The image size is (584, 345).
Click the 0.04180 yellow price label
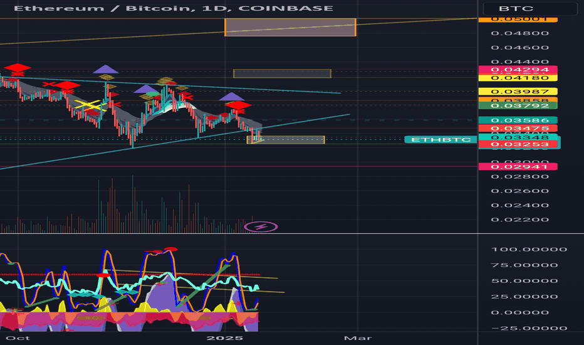(518, 78)
